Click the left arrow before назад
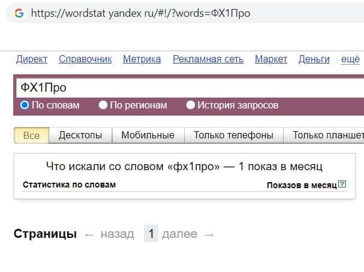 pos(89,234)
